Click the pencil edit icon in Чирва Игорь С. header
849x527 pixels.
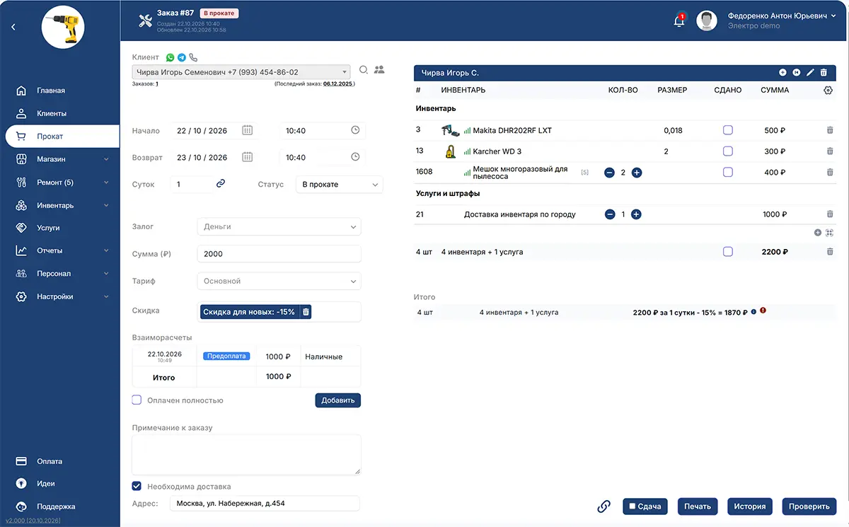coord(811,73)
